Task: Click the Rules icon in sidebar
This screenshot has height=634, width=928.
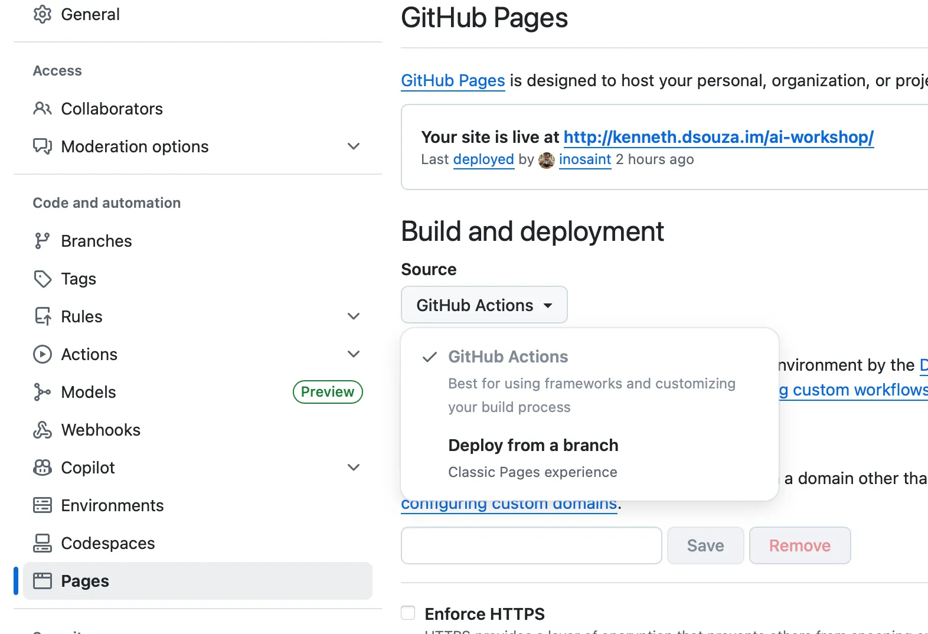Action: pos(43,316)
